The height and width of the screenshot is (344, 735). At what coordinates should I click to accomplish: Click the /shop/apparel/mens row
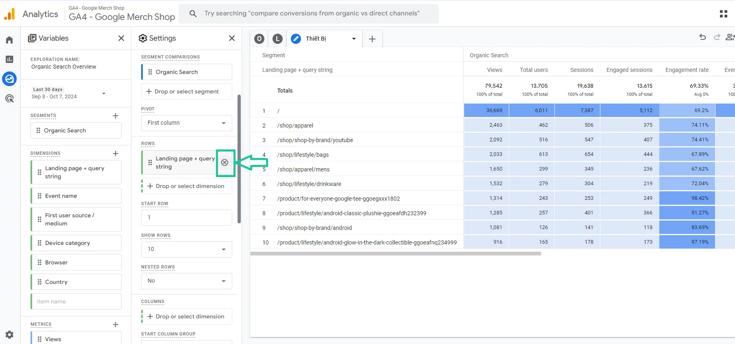[x=303, y=169]
